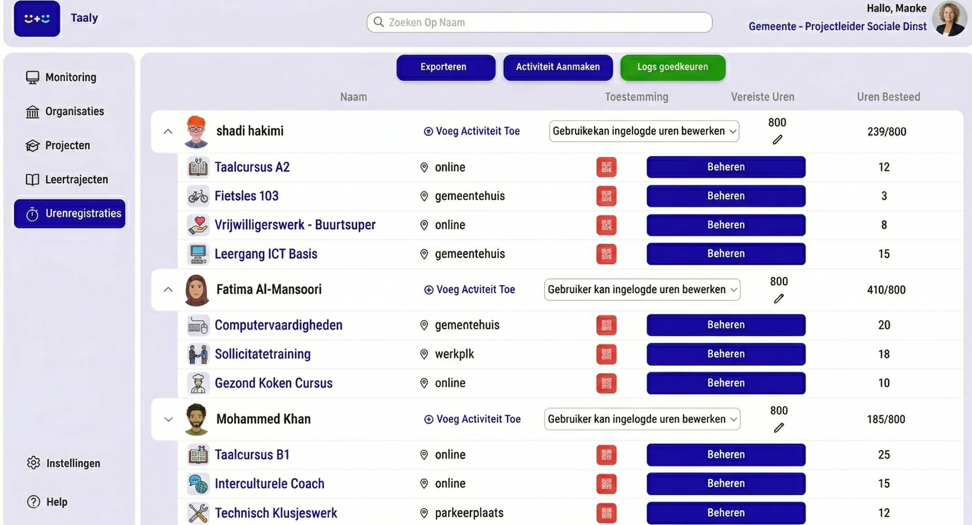Viewport: 972px width, 525px height.
Task: Open Projecten section
Action: tap(57, 146)
